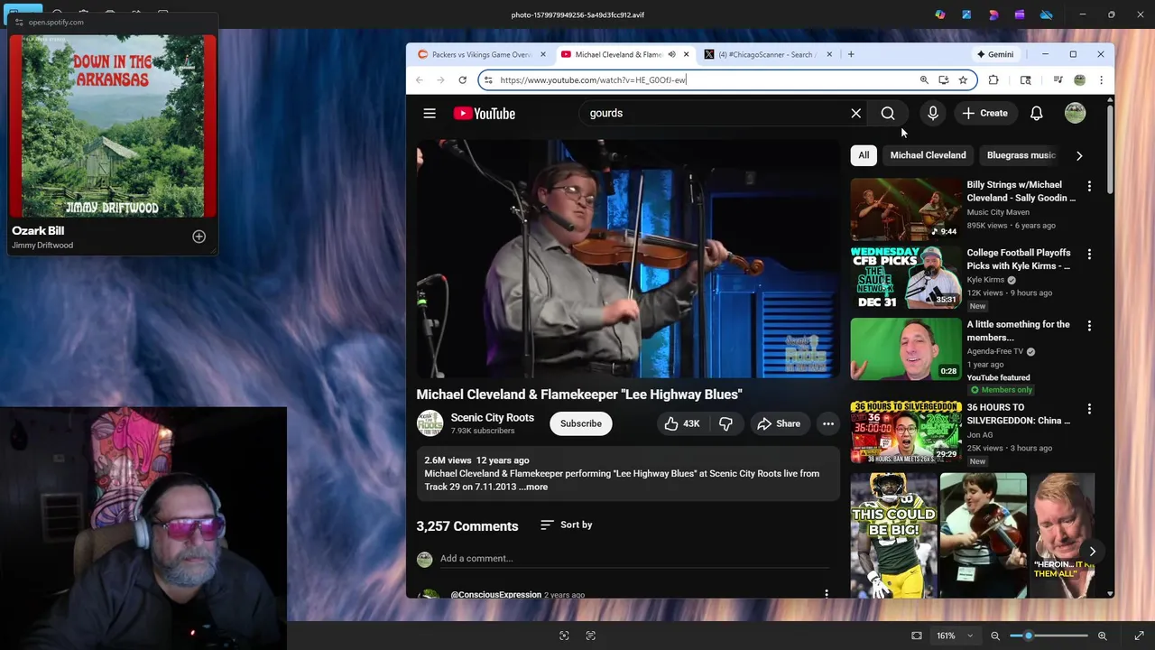Image resolution: width=1155 pixels, height=650 pixels.
Task: Click the zoom magnifier icon in address bar
Action: point(924,80)
